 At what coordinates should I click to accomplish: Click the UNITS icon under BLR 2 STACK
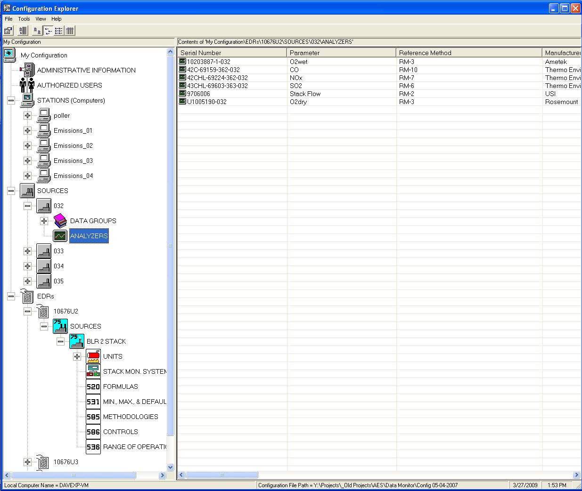(x=93, y=356)
